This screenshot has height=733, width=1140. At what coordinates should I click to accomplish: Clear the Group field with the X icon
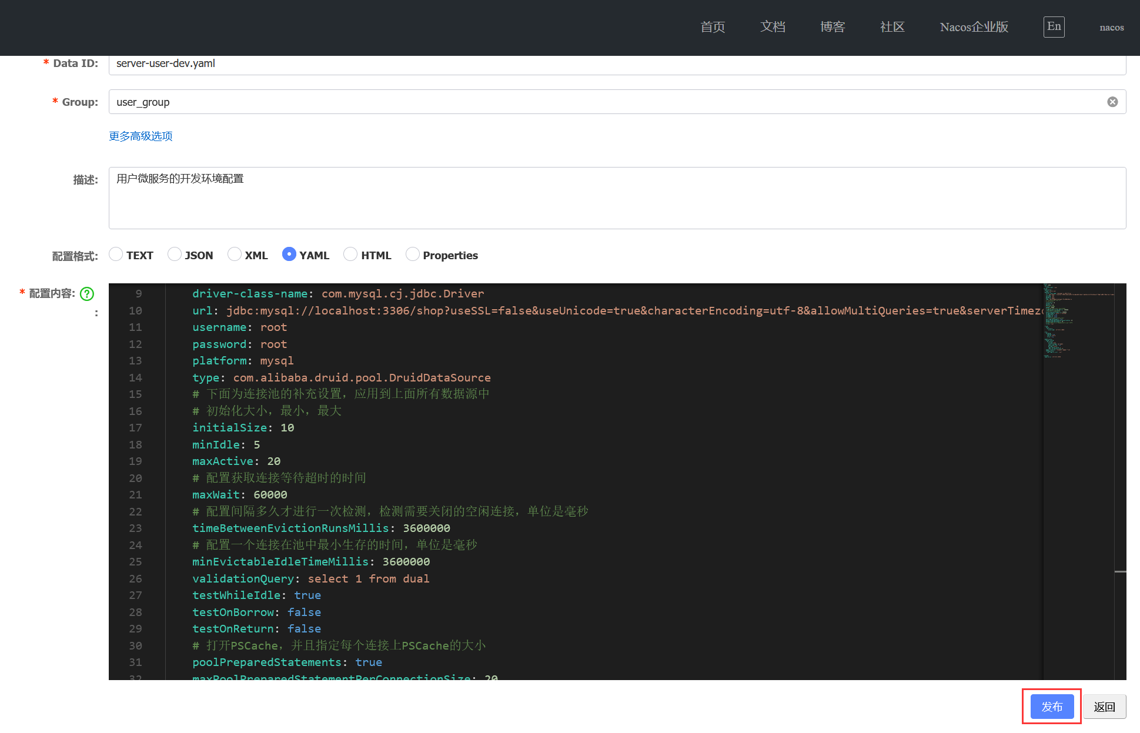click(1112, 102)
